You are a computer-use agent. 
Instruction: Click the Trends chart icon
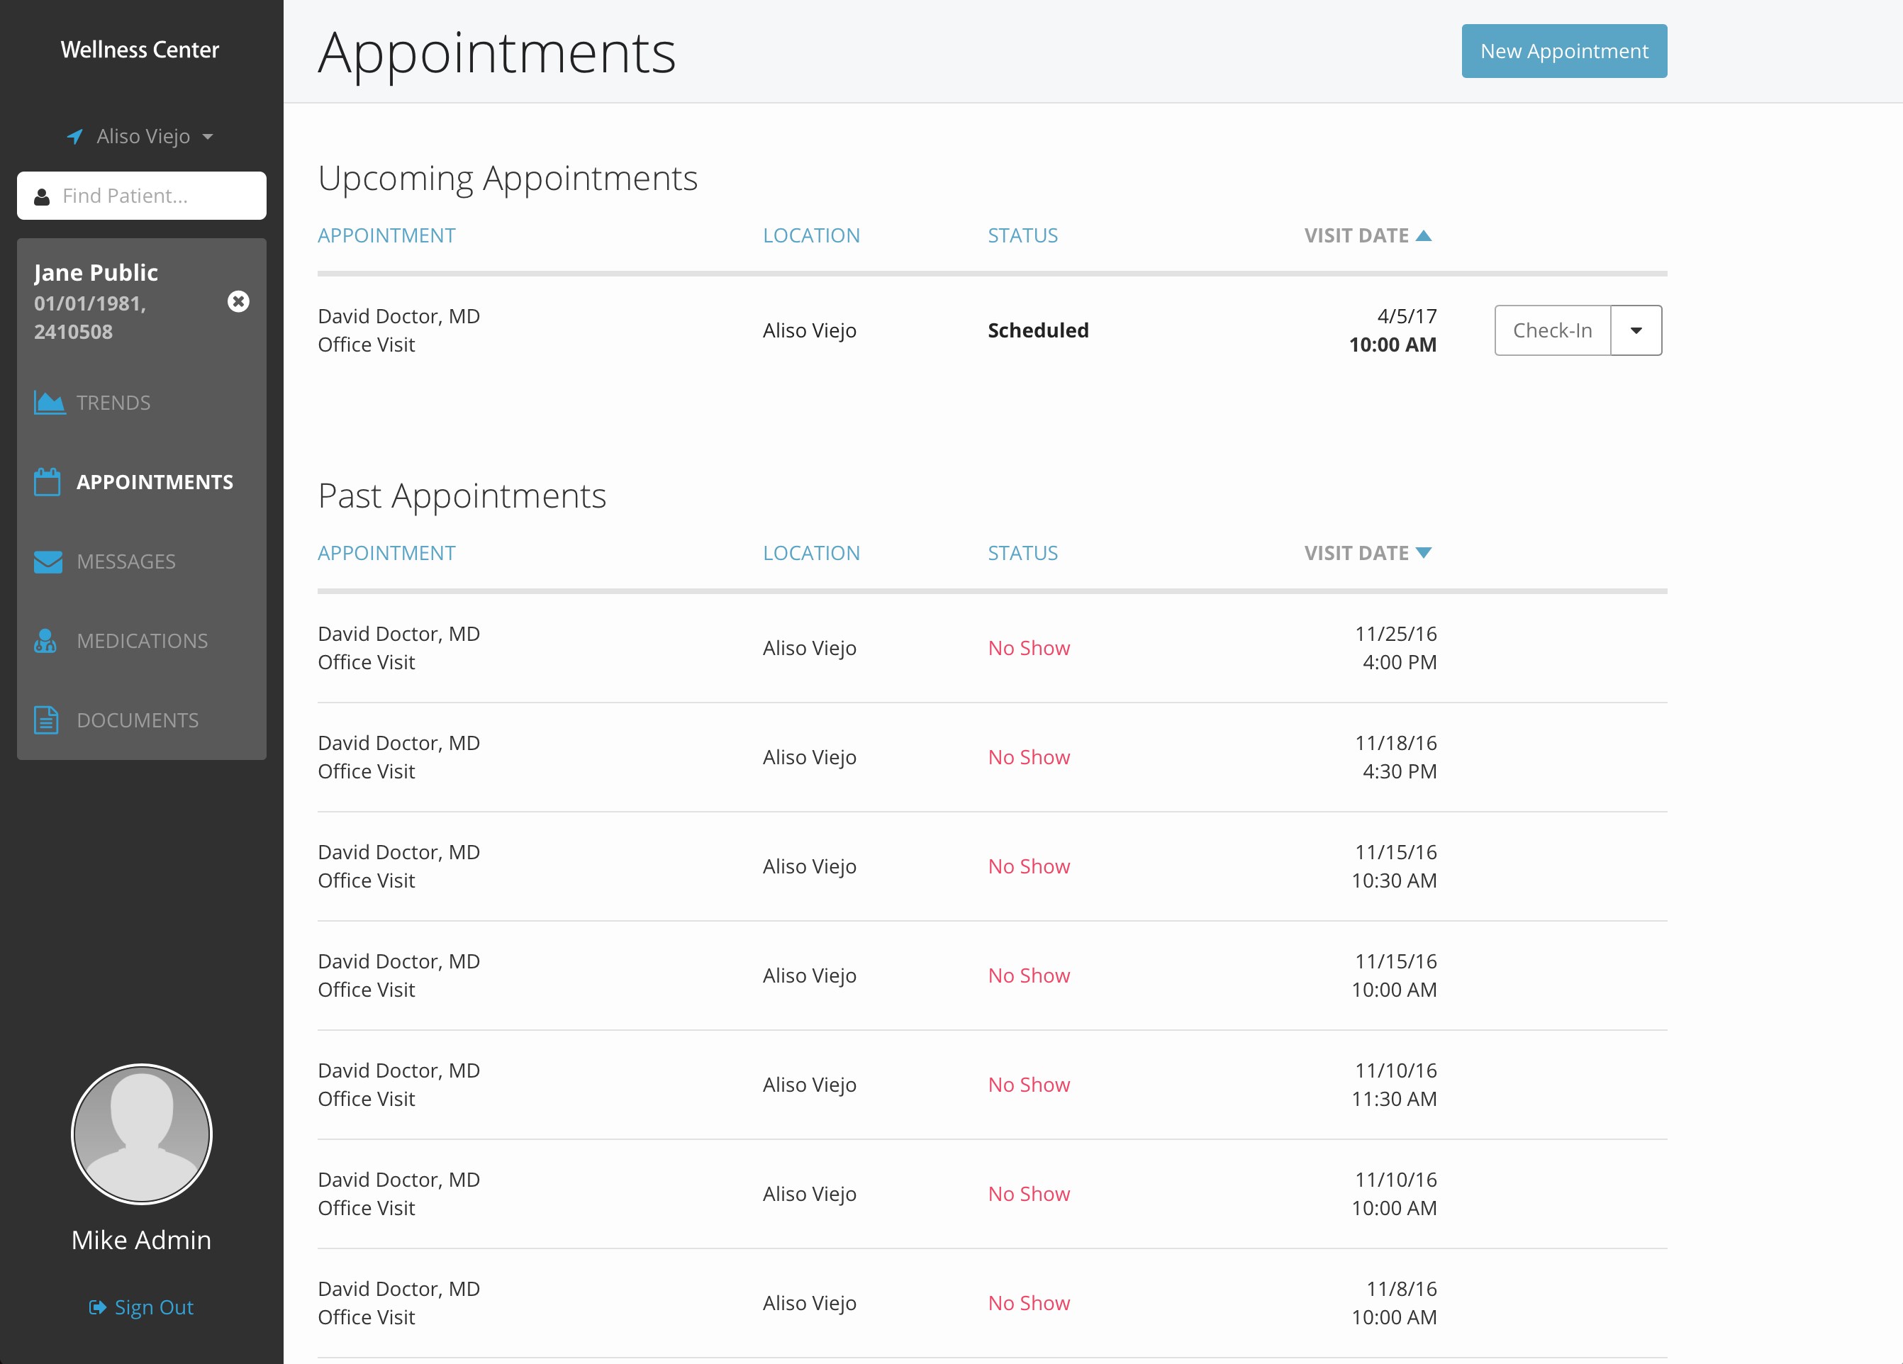[49, 403]
